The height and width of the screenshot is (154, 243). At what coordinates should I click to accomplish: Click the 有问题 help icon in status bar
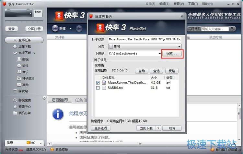click(x=212, y=149)
